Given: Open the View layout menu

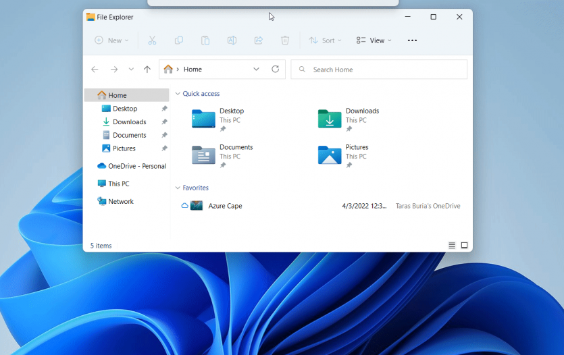Looking at the screenshot, I should click(x=374, y=40).
